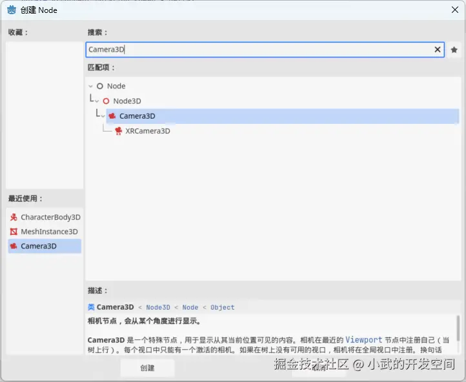Click inside the Camera3D search input field
This screenshot has width=466, height=382.
tap(265, 49)
